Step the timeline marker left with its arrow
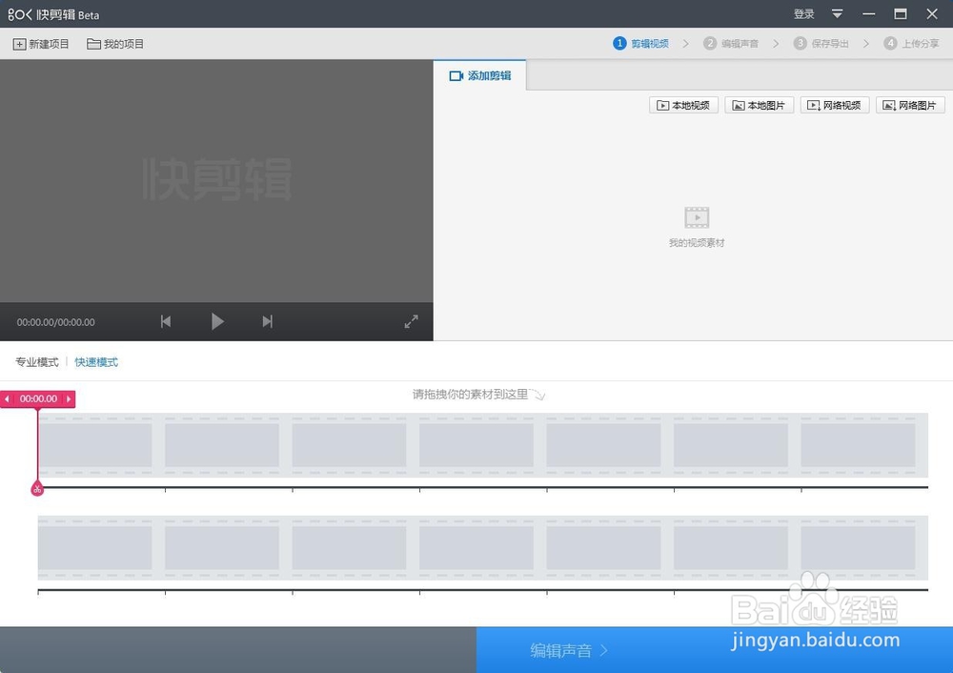Image resolution: width=953 pixels, height=673 pixels. coord(7,398)
